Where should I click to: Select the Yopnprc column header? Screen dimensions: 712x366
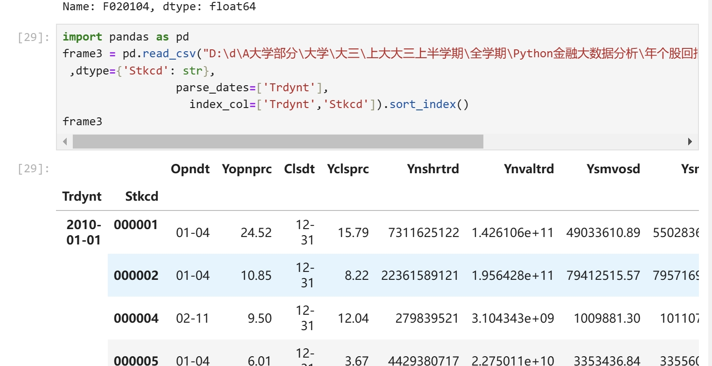[x=246, y=169]
